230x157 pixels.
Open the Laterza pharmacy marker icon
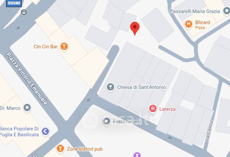point(153,109)
